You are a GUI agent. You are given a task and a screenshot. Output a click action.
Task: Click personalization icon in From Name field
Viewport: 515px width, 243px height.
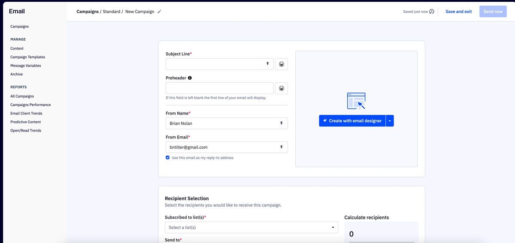pyautogui.click(x=281, y=123)
